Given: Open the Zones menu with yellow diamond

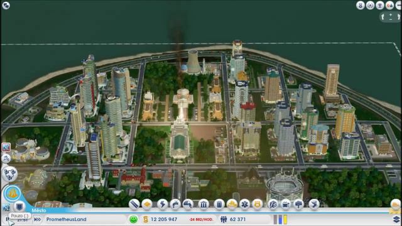Looking at the screenshot, I should (x=147, y=204).
